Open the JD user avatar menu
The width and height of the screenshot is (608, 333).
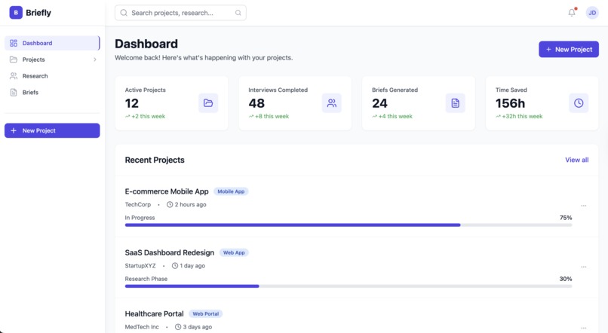click(592, 13)
